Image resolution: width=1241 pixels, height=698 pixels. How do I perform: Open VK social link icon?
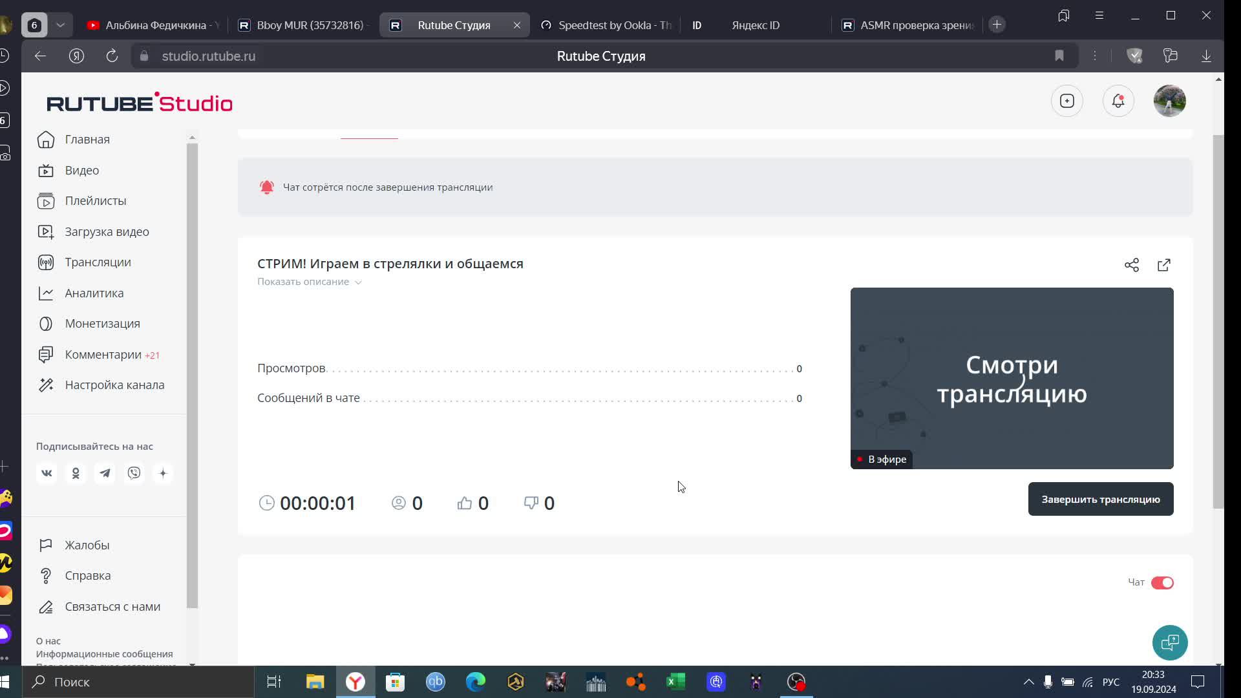(47, 474)
